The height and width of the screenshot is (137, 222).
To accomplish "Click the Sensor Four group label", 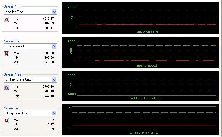I will tap(12, 108).
